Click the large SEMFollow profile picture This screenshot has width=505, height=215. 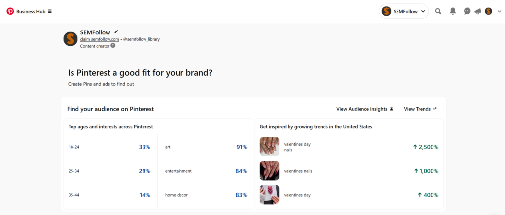71,39
